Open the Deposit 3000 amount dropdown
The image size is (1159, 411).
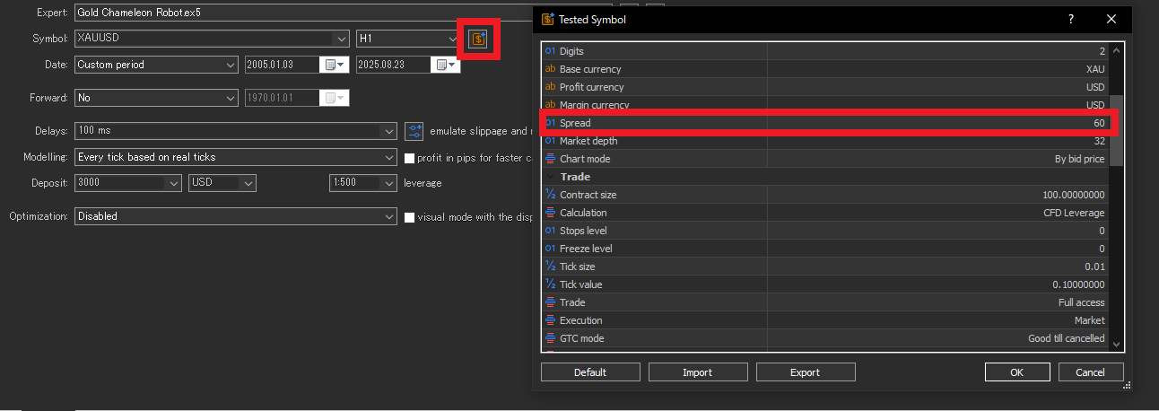(173, 183)
